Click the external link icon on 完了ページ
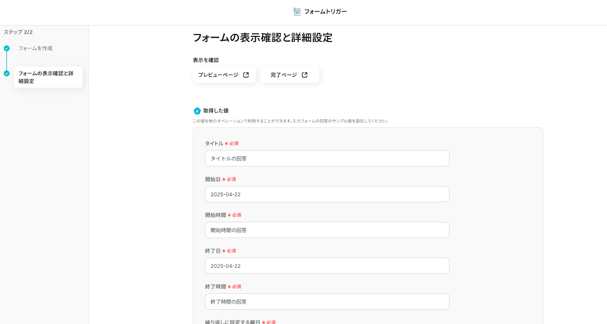Screen dimensions: 607x324 click(x=305, y=75)
